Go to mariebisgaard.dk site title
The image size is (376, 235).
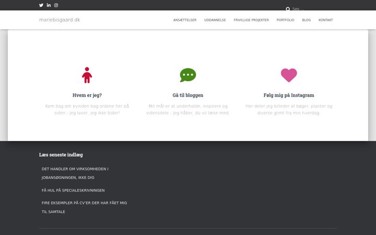pyautogui.click(x=60, y=20)
